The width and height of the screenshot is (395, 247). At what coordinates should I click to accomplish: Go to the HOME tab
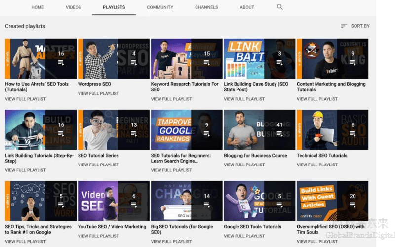[38, 7]
